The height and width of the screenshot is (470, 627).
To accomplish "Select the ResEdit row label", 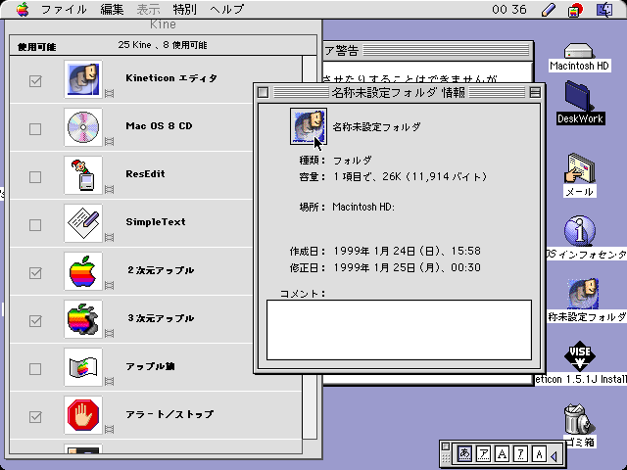I will point(145,174).
